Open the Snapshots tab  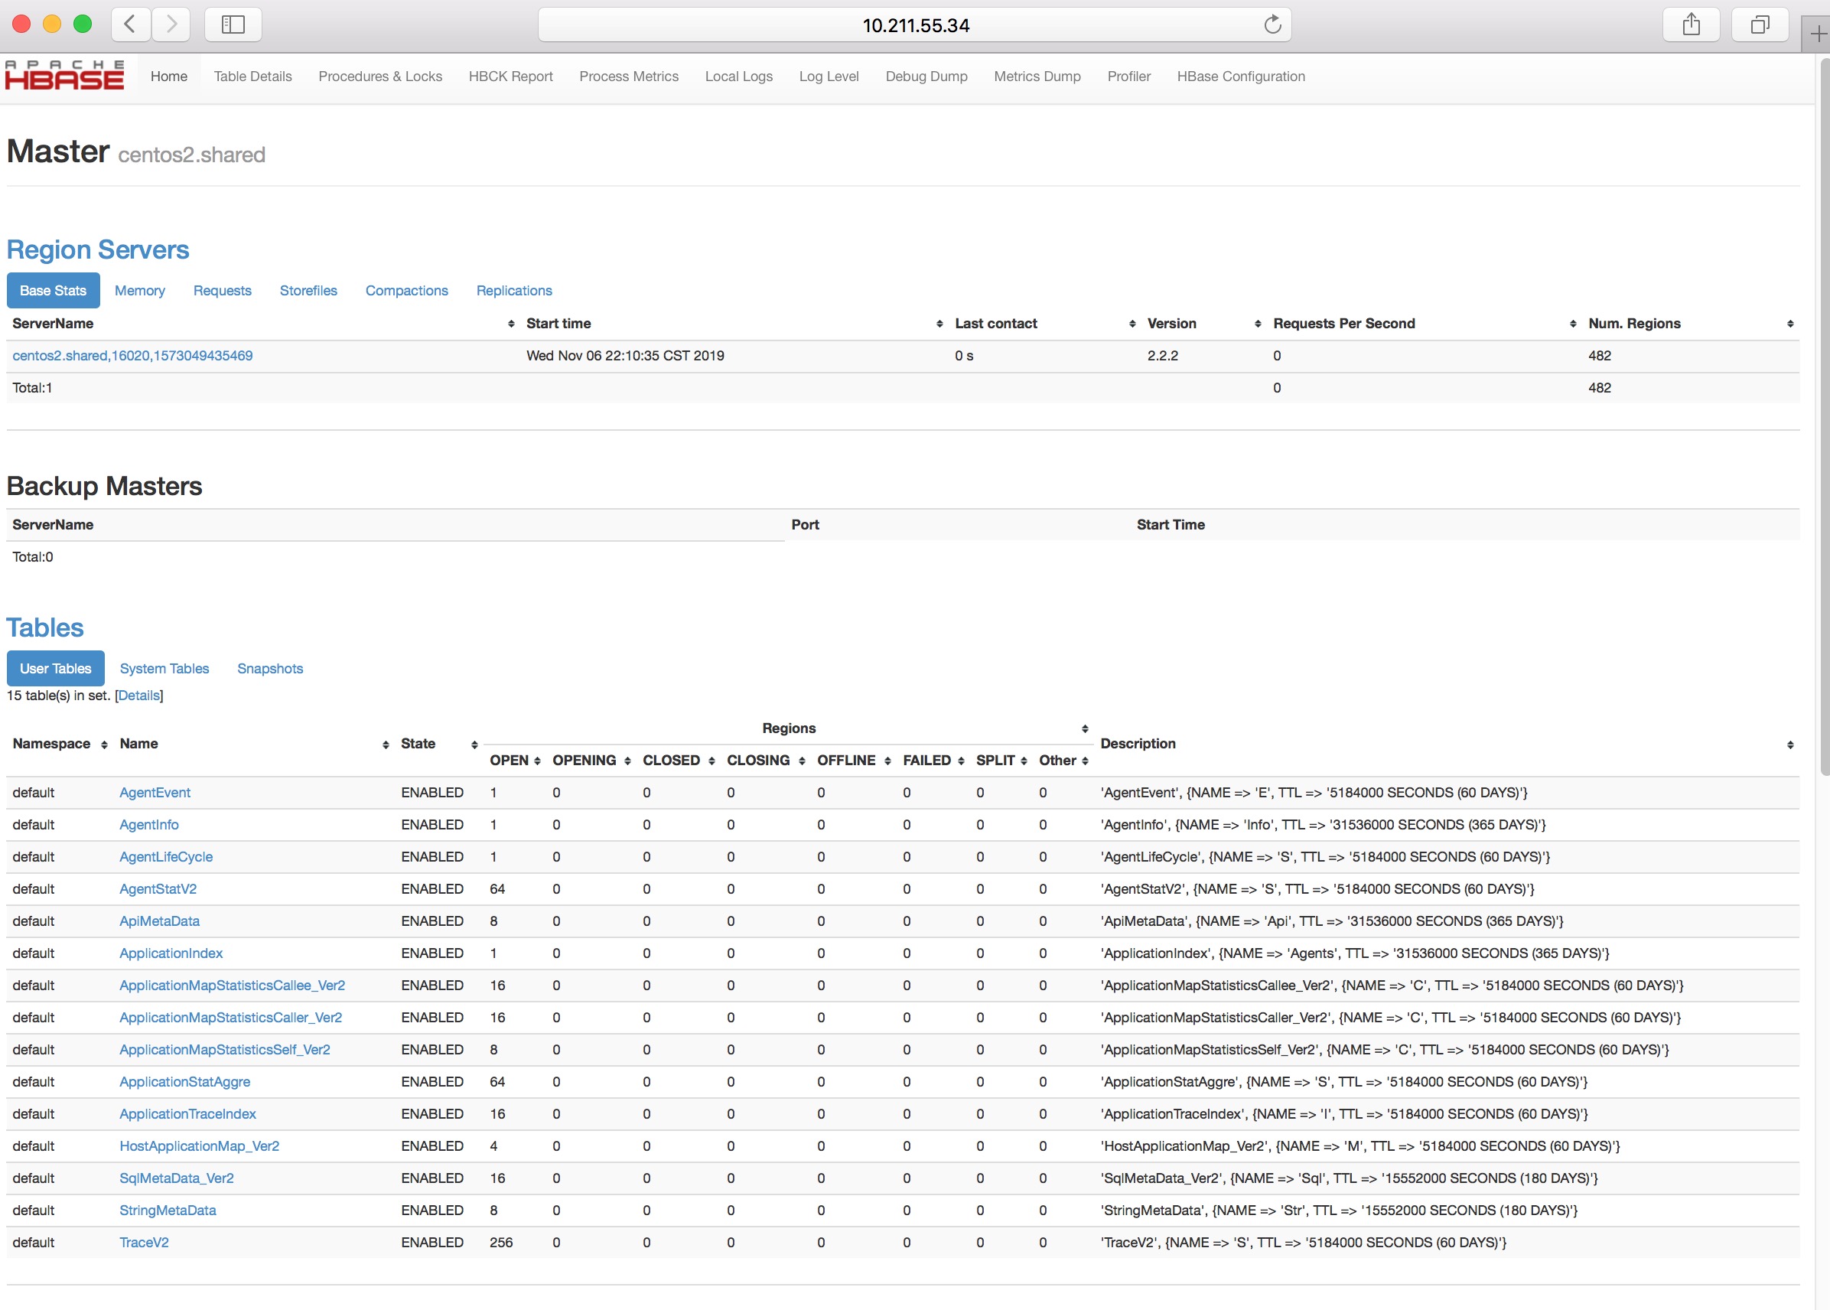click(x=269, y=669)
